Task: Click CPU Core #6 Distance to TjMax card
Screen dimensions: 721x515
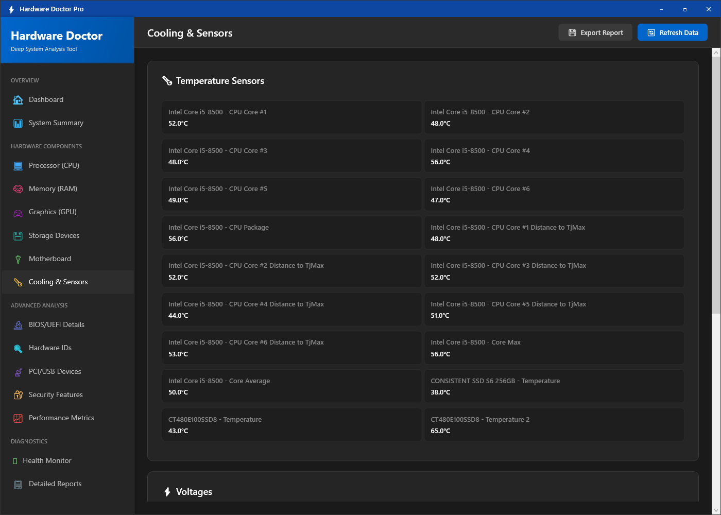Action: pyautogui.click(x=292, y=348)
